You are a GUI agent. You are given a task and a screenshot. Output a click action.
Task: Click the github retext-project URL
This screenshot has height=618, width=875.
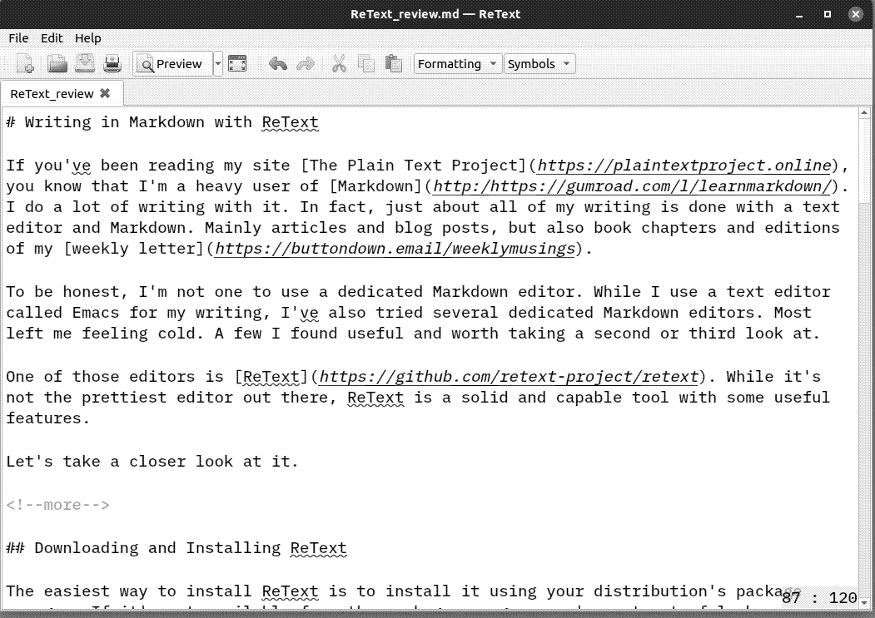coord(509,377)
